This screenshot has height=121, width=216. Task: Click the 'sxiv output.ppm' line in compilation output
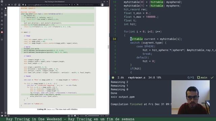(123, 97)
